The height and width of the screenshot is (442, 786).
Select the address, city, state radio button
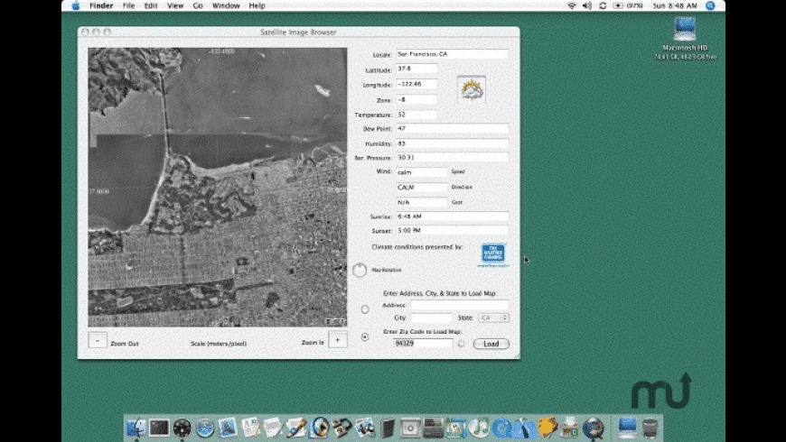[x=365, y=309]
